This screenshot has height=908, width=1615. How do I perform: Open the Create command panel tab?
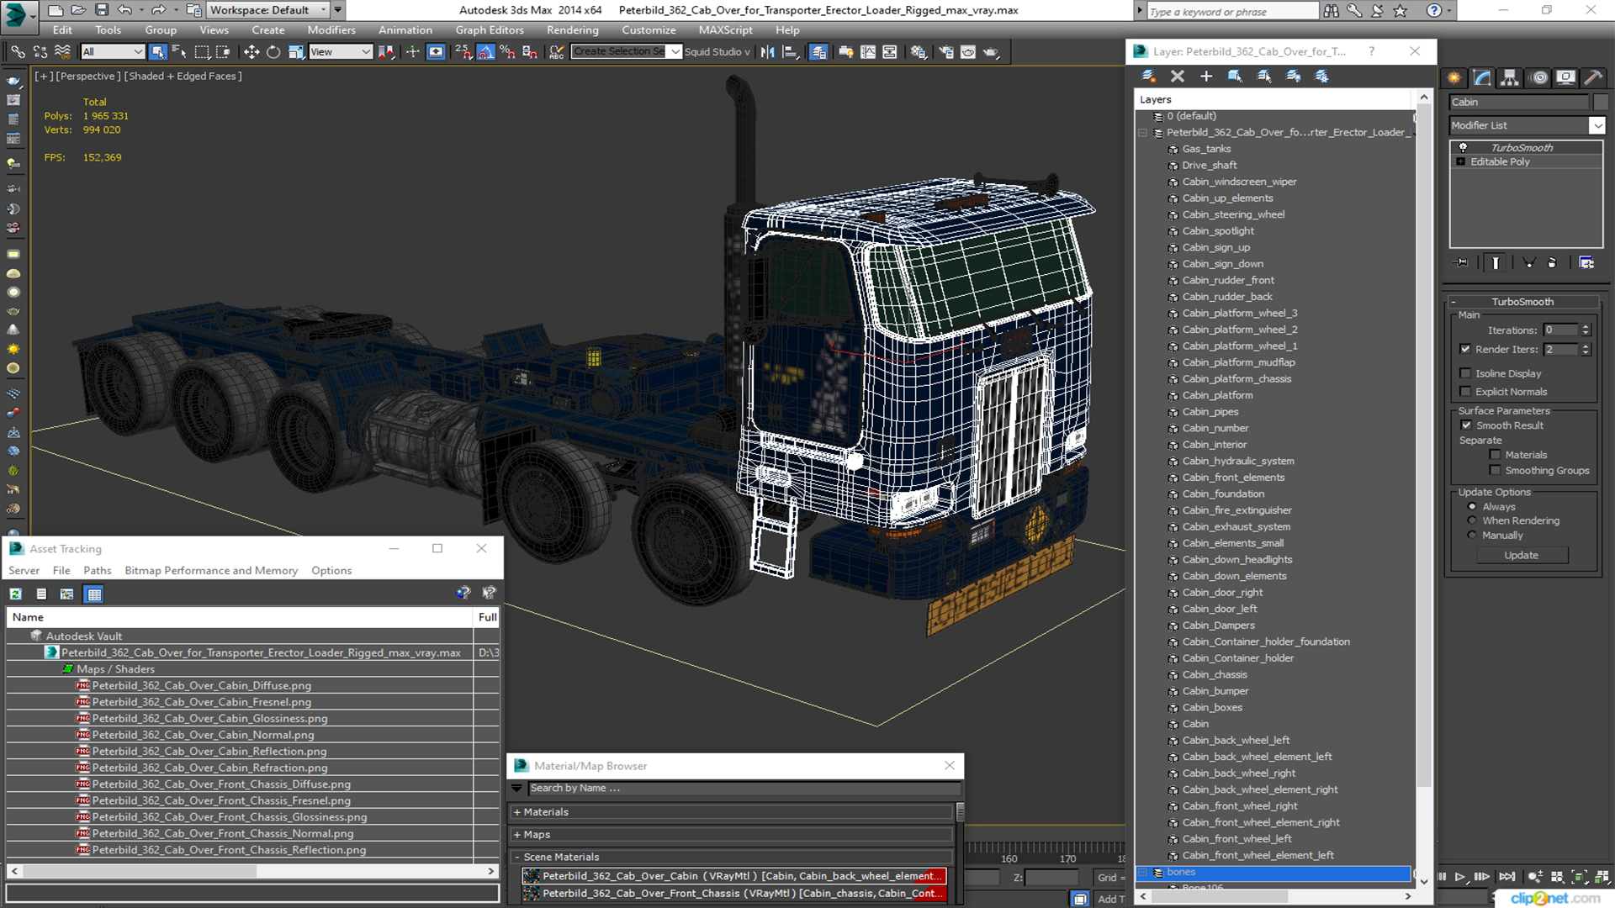1454,77
